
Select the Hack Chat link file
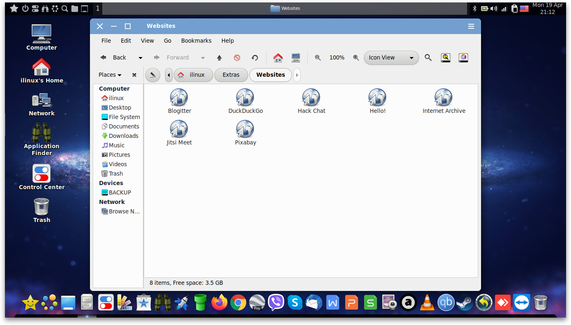[x=311, y=101]
